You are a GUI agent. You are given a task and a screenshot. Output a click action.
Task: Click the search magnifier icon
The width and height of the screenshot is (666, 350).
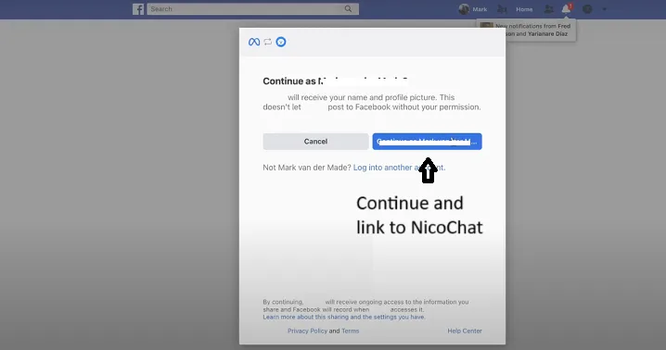(x=348, y=9)
